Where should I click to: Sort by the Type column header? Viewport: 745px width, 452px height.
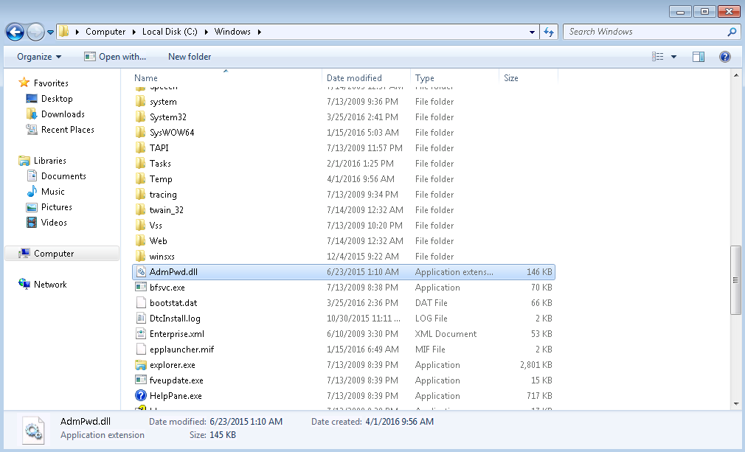pyautogui.click(x=454, y=78)
